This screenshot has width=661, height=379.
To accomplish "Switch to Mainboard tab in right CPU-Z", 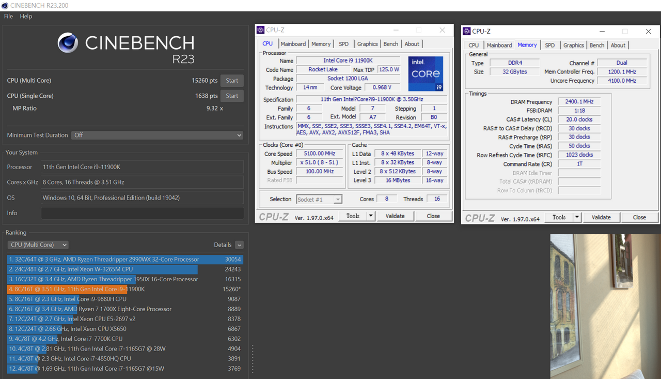I will [x=499, y=46].
